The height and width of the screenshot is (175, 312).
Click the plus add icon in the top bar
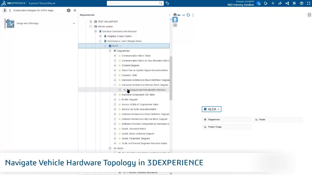(273, 3)
